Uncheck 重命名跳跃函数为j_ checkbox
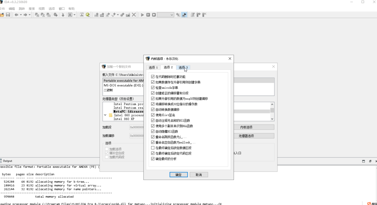377x205 pixels. [x=153, y=137]
